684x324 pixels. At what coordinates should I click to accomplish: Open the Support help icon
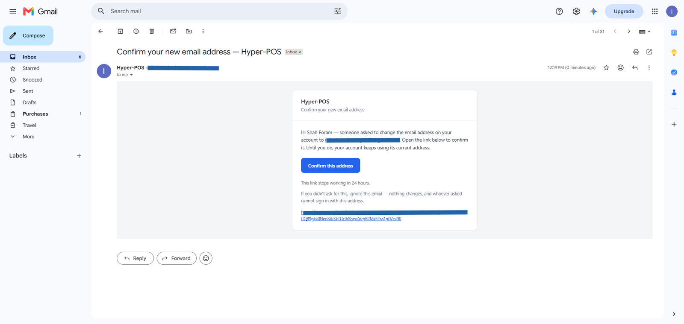pyautogui.click(x=559, y=12)
